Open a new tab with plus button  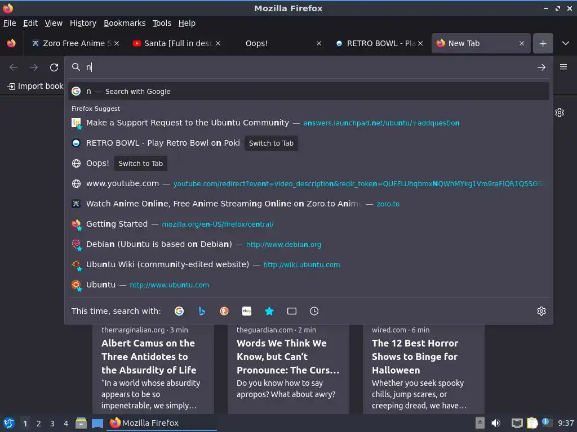(543, 43)
